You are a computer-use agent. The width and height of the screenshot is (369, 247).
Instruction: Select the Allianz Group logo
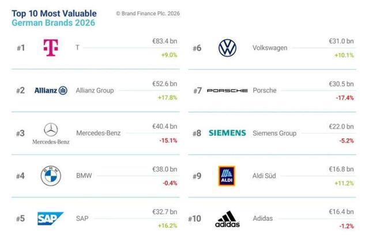tap(51, 90)
